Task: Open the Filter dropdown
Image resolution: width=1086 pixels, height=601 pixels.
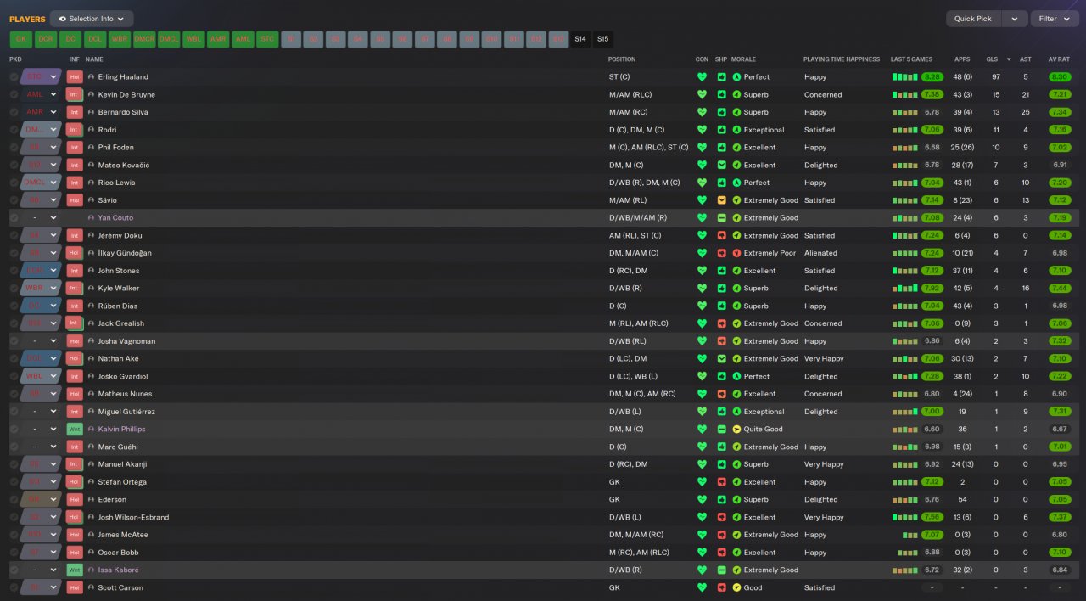Action: 1055,19
